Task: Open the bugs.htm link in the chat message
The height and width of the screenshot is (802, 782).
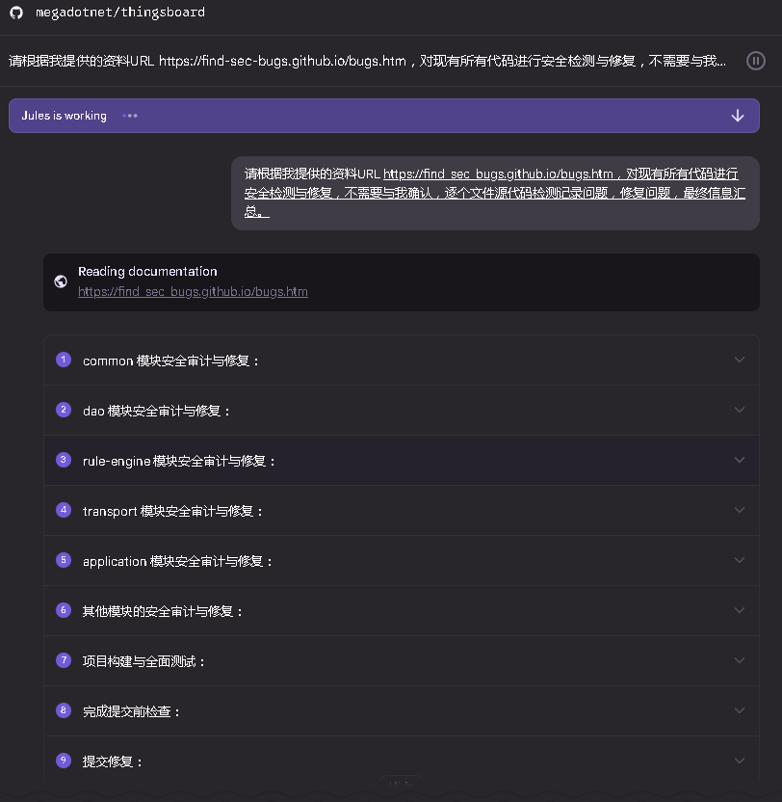Action: coord(498,174)
